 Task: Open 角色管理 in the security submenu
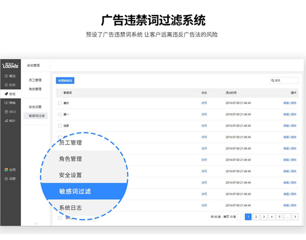[35, 89]
